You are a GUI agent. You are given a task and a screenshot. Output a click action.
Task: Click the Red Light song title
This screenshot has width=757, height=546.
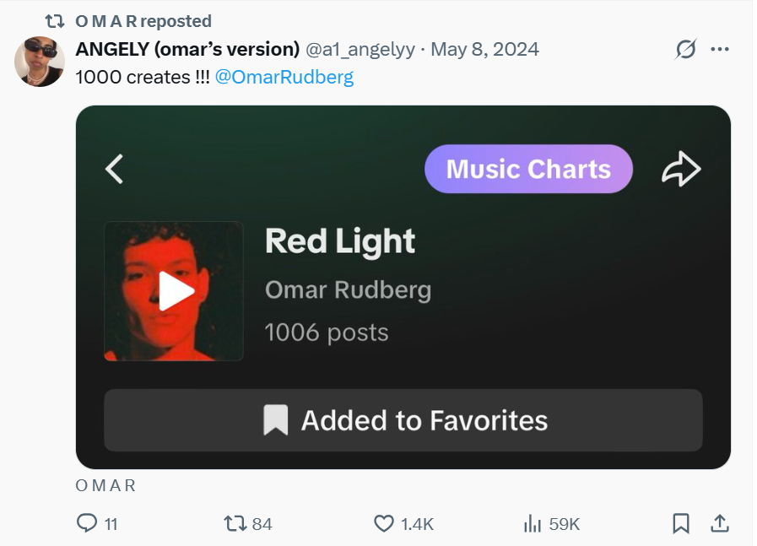tap(340, 242)
